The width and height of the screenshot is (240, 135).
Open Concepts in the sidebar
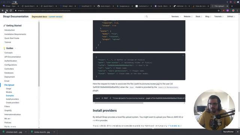8,53
